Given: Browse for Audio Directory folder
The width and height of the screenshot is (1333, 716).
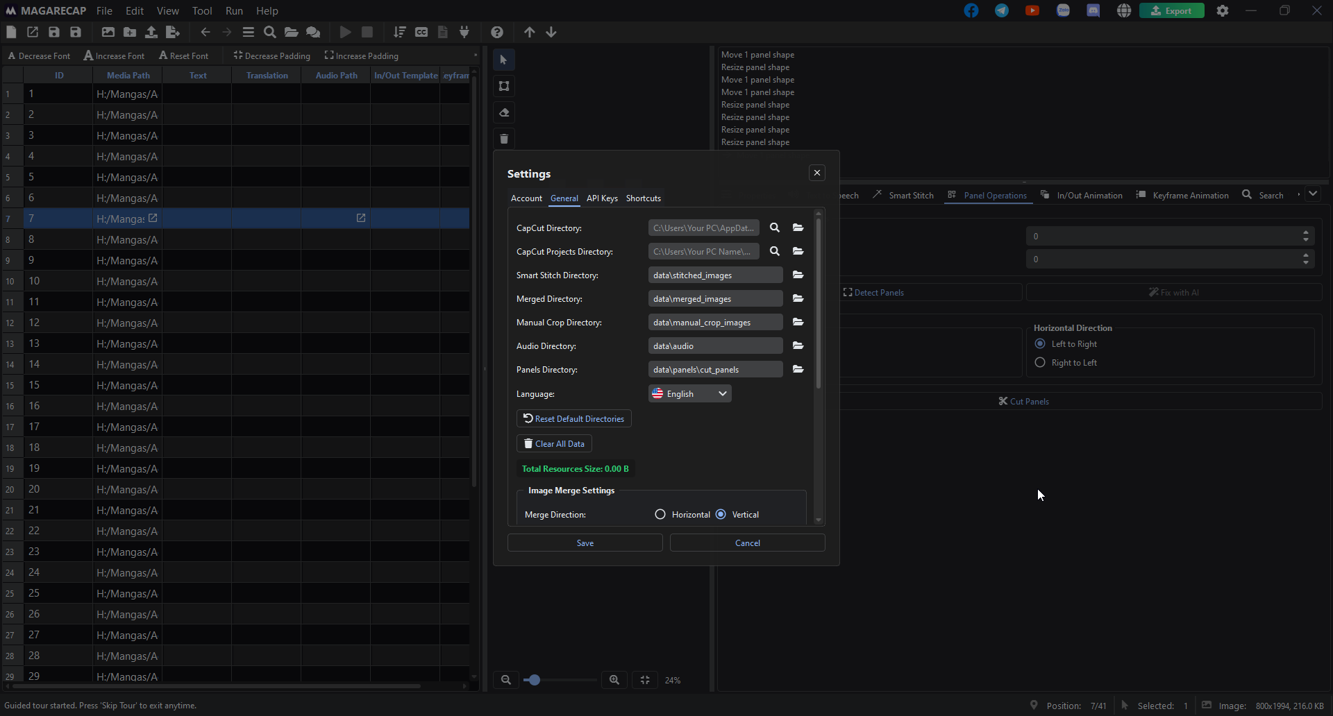Looking at the screenshot, I should (x=798, y=346).
